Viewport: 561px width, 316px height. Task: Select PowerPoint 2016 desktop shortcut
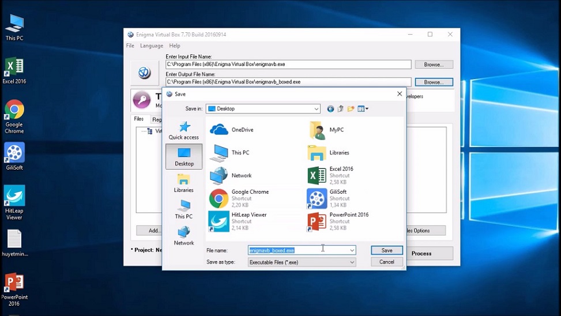[14, 290]
